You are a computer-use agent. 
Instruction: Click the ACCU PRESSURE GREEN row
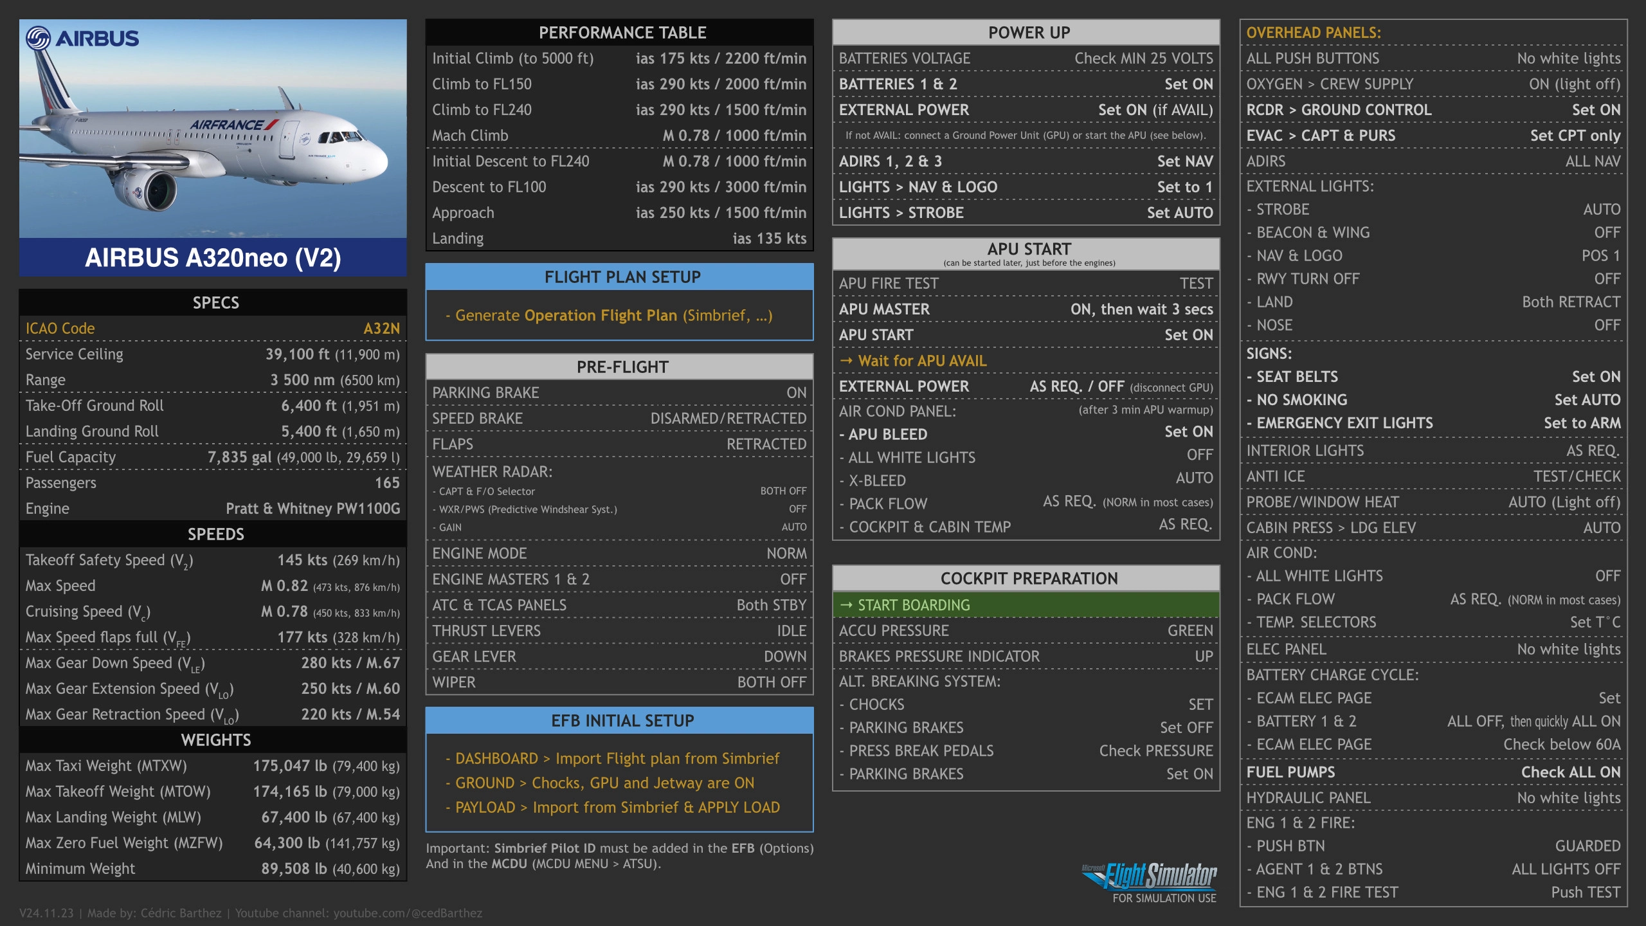[1026, 630]
